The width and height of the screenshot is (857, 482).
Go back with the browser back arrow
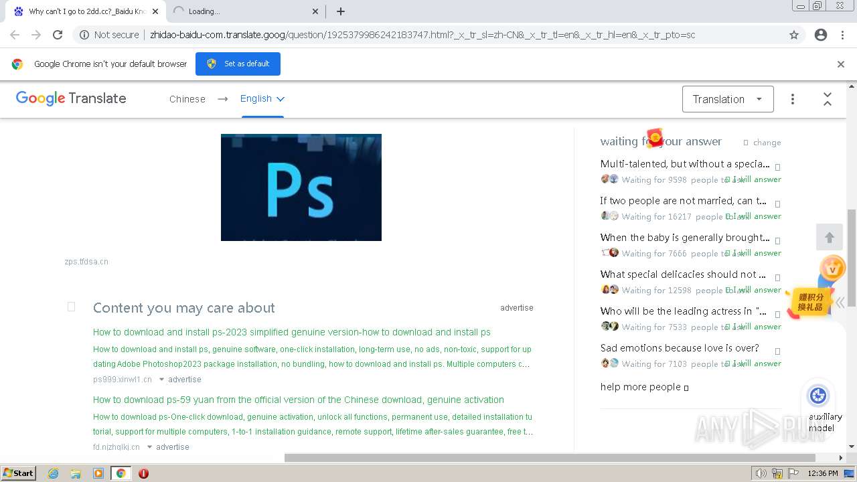pyautogui.click(x=15, y=35)
